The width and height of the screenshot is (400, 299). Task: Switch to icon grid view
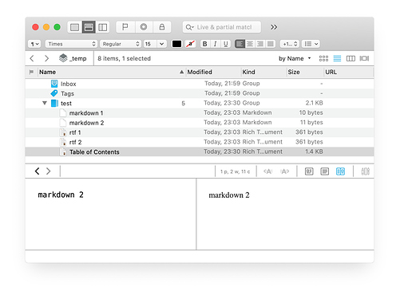pyautogui.click(x=323, y=58)
